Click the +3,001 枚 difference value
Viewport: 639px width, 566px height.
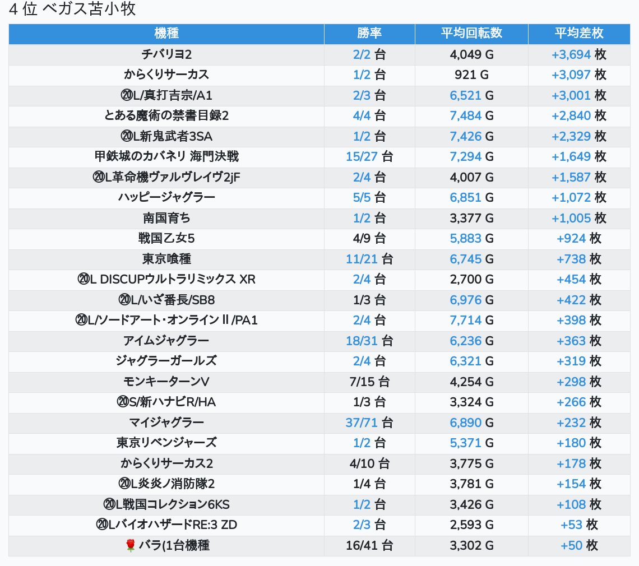pos(579,95)
